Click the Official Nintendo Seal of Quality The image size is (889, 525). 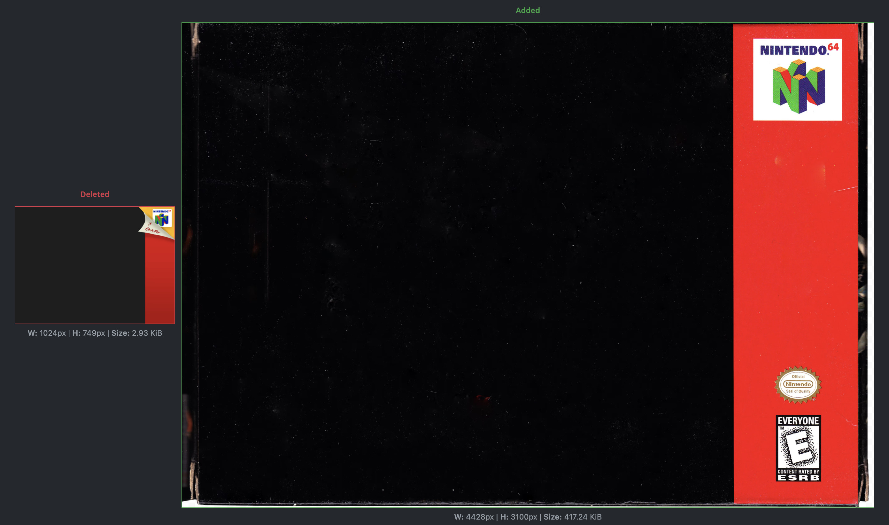798,385
